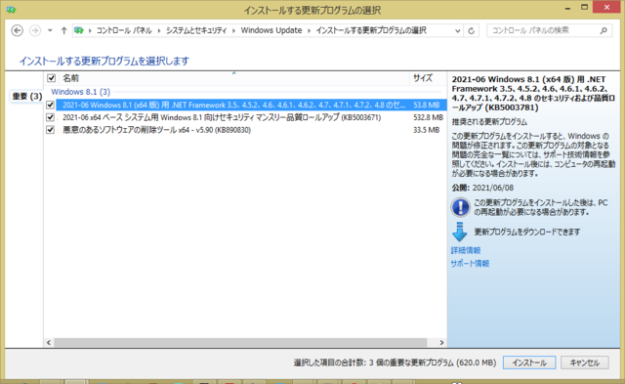The width and height of the screenshot is (625, 384).
Task: Click the blue exclamation restart notice icon
Action: [460, 207]
